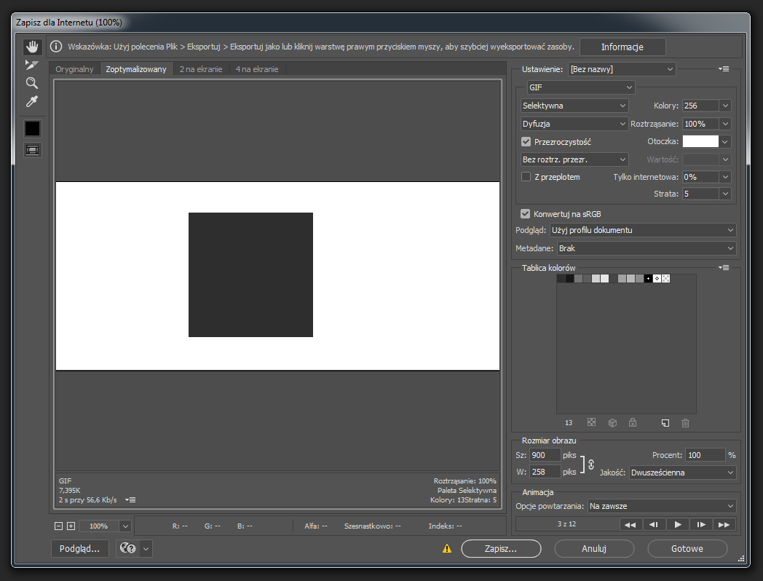Open the zoom level 100% dropdown
The image size is (763, 581).
click(x=125, y=526)
